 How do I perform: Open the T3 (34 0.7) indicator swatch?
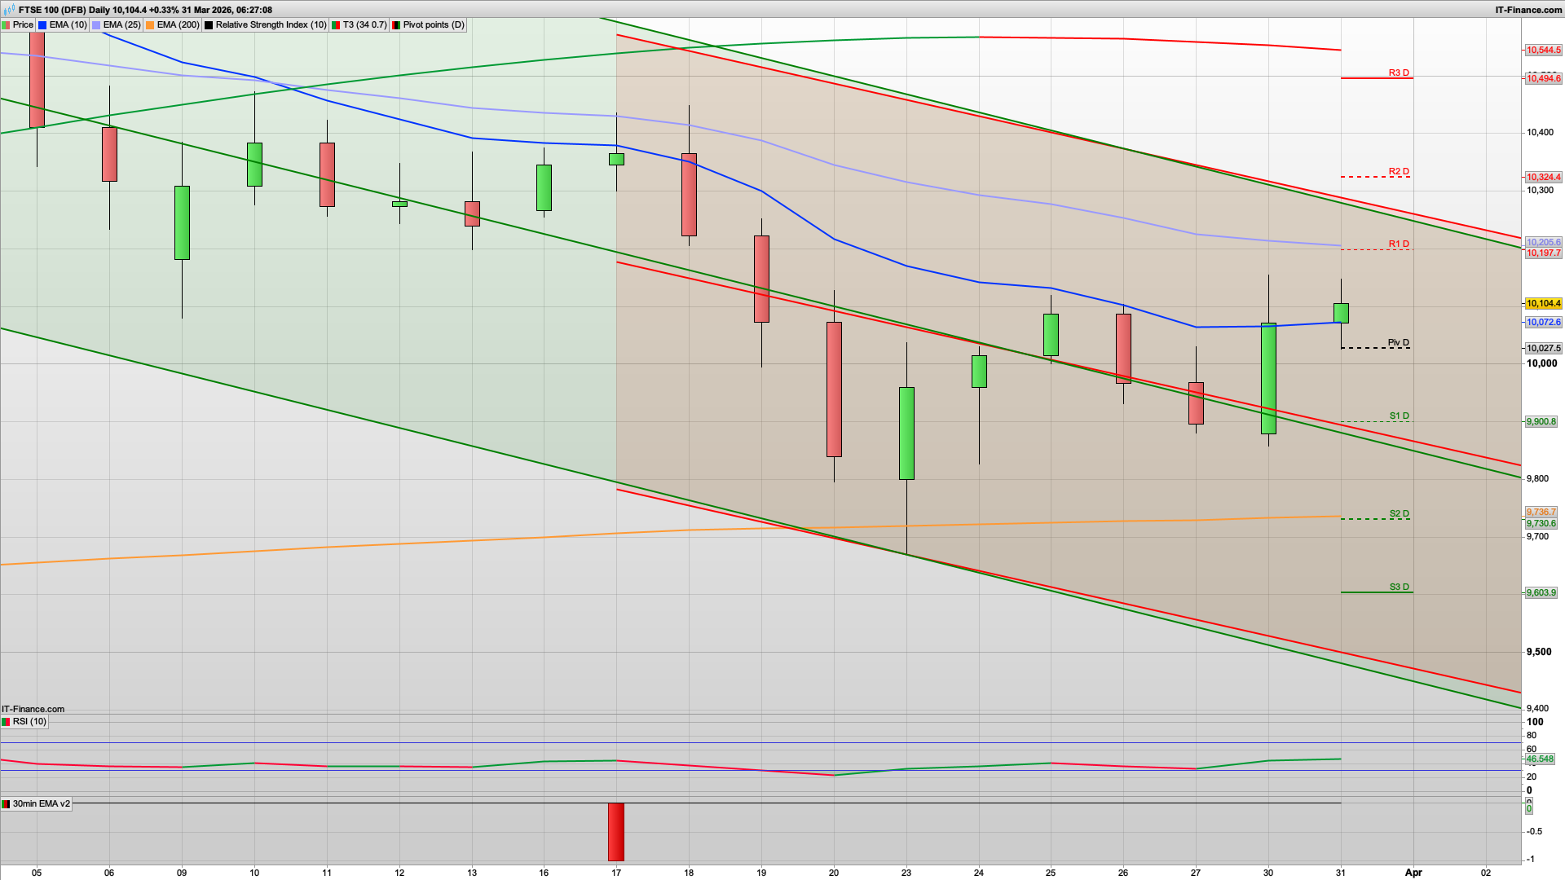tap(336, 24)
